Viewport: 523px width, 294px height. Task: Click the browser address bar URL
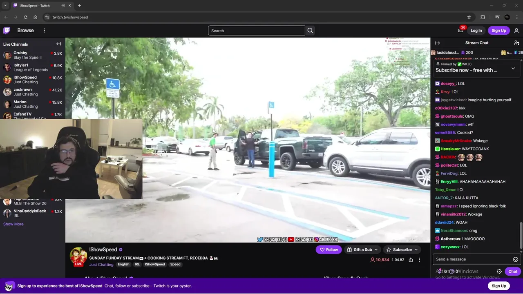pyautogui.click(x=70, y=17)
